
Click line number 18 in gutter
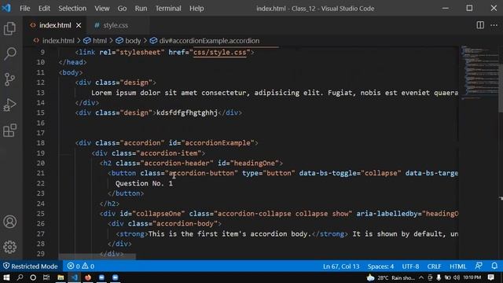(x=40, y=143)
